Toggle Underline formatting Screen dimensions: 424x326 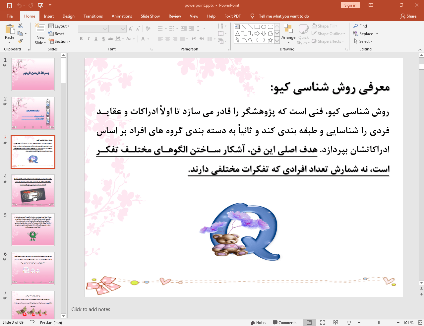(96, 39)
